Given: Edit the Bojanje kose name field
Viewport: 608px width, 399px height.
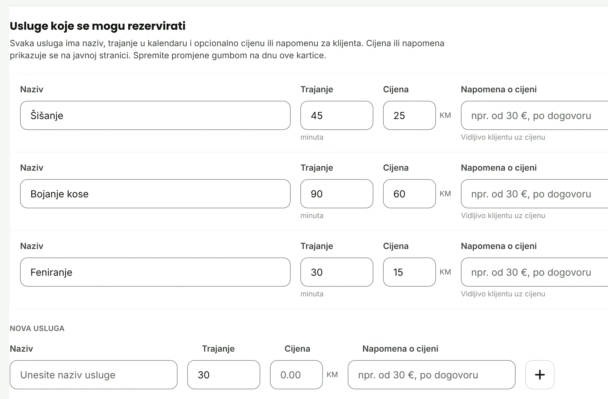Looking at the screenshot, I should 155,194.
